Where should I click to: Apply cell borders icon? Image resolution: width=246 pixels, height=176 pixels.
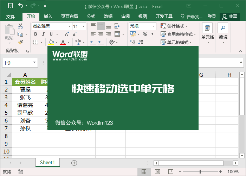(36, 42)
